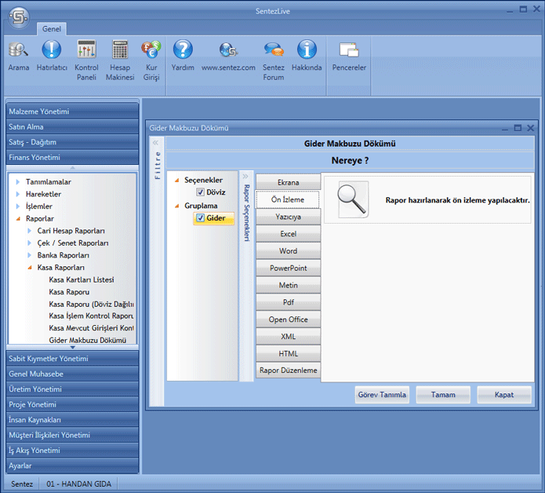
Task: Open the Üretim Yönetimi module
Action: [72, 389]
